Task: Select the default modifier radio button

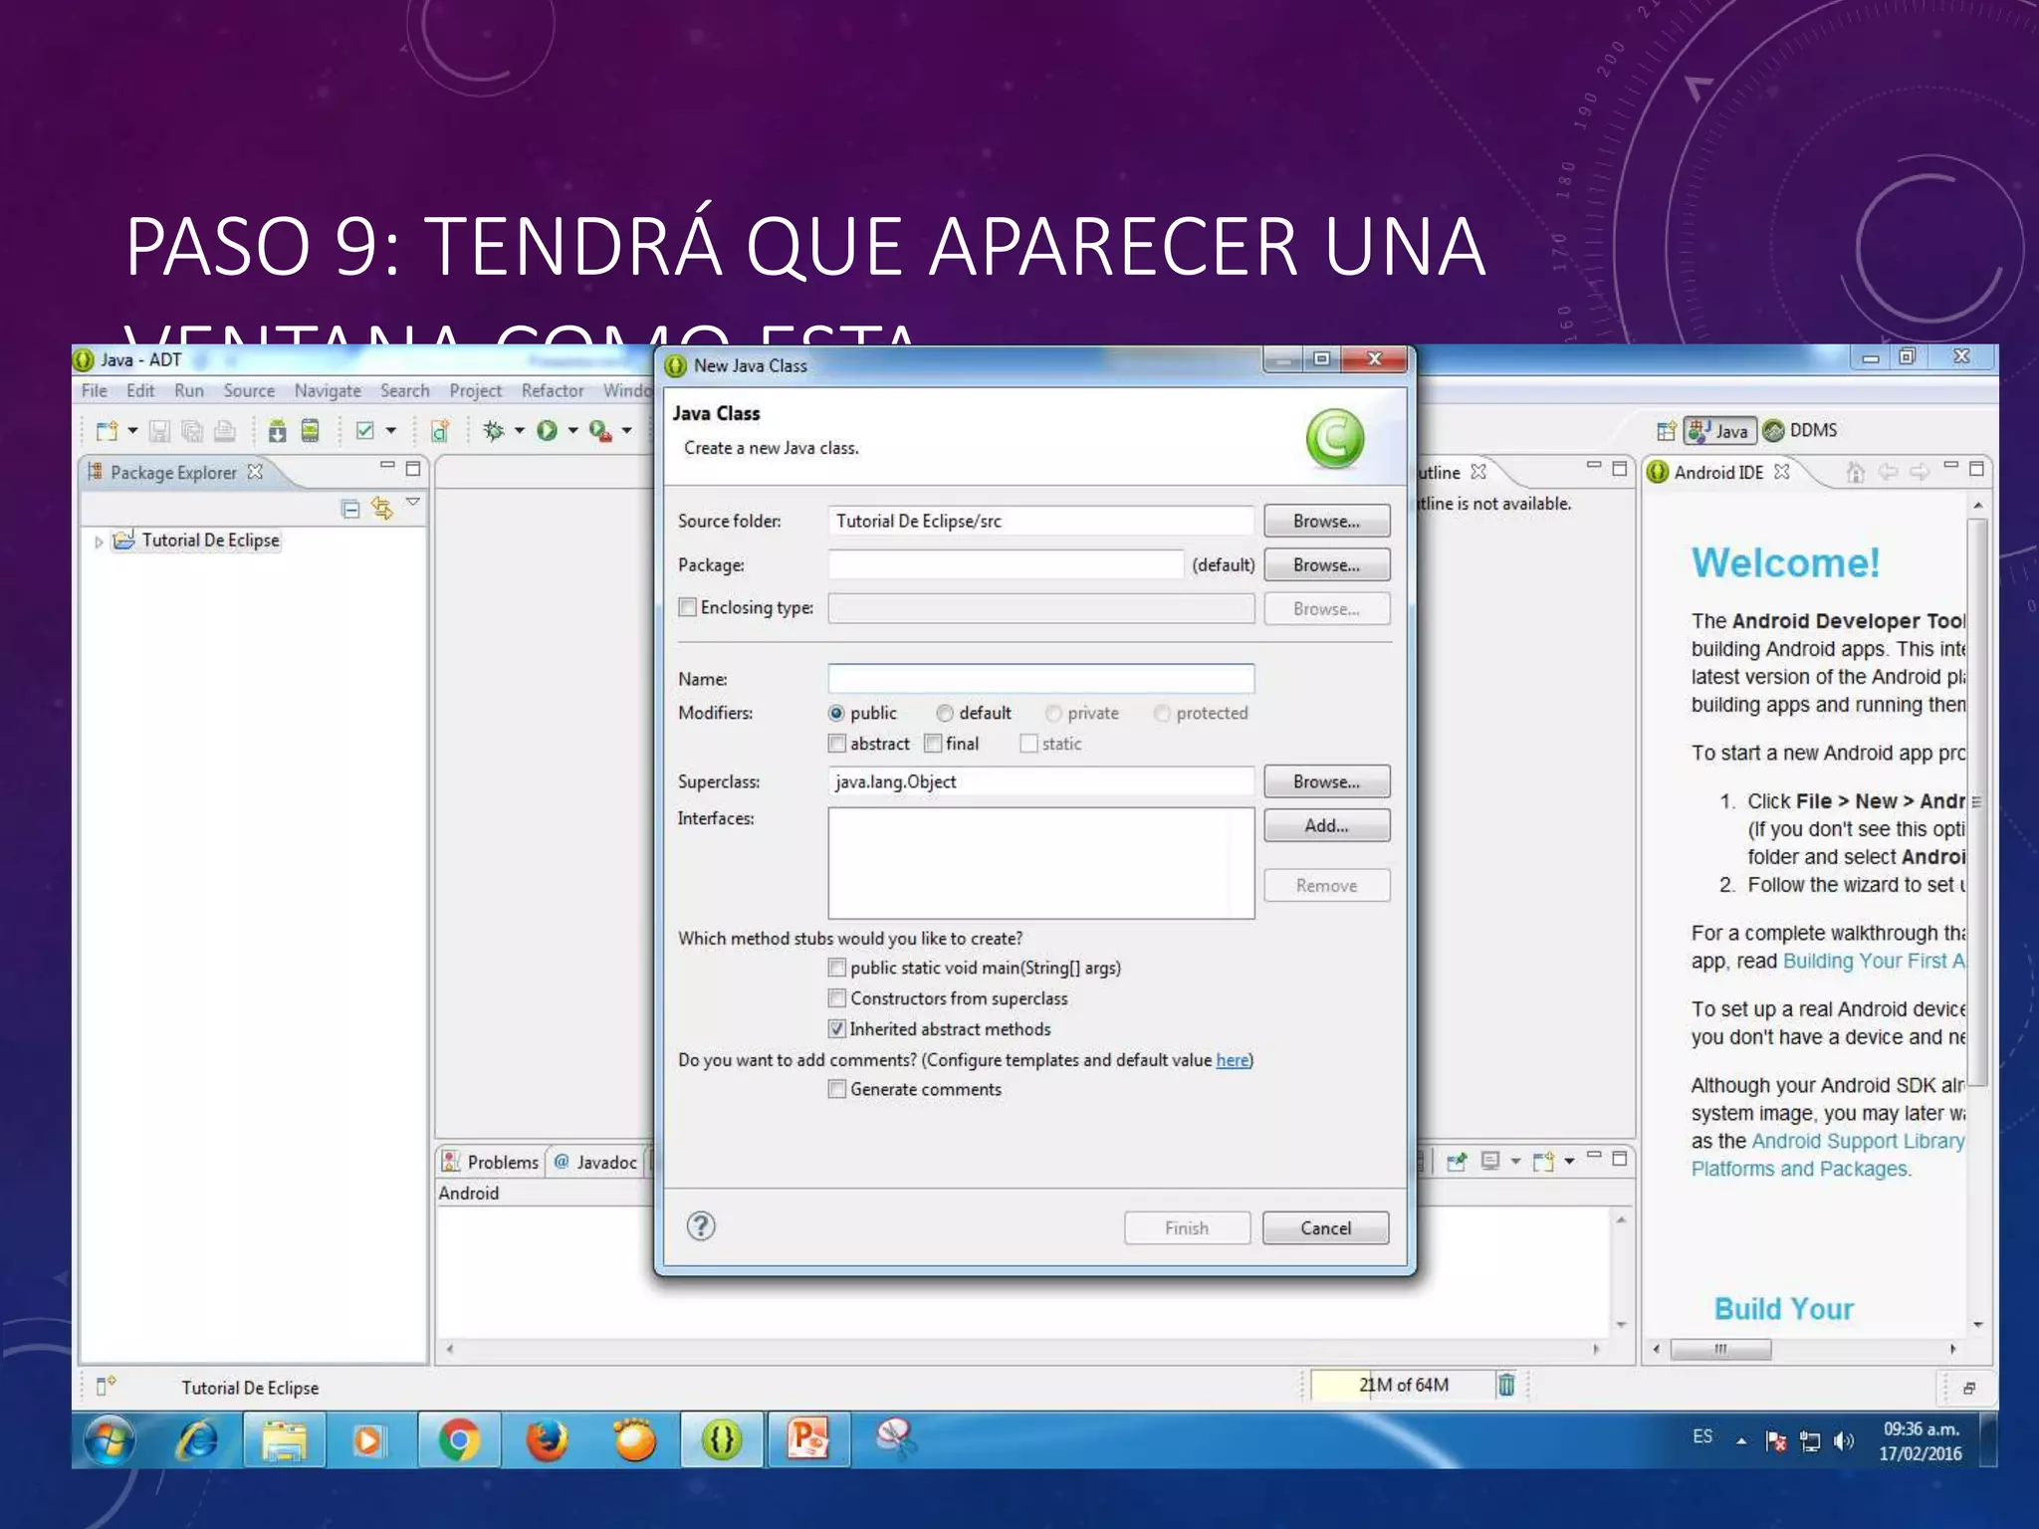Action: (945, 713)
